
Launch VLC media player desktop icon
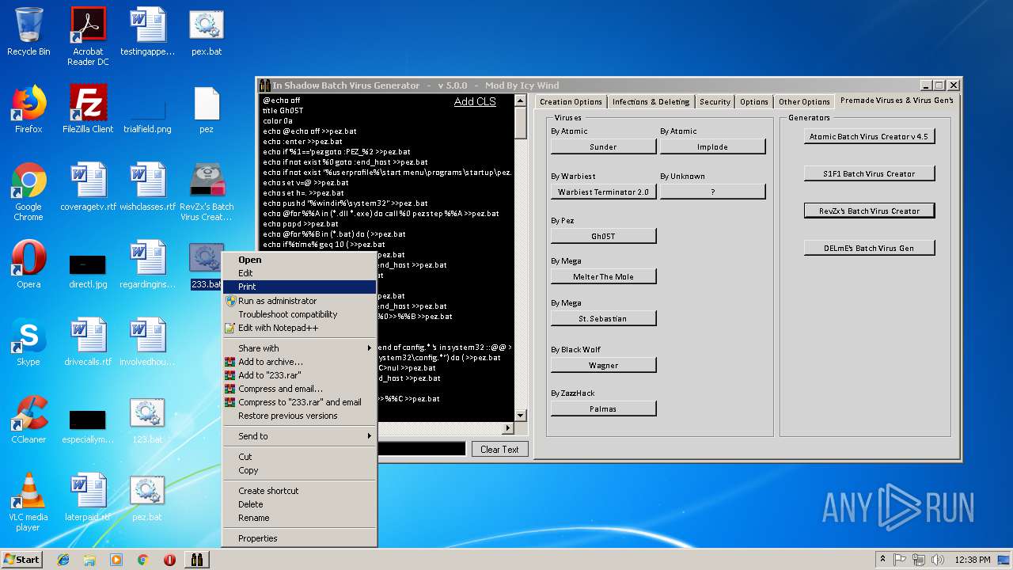pyautogui.click(x=28, y=502)
